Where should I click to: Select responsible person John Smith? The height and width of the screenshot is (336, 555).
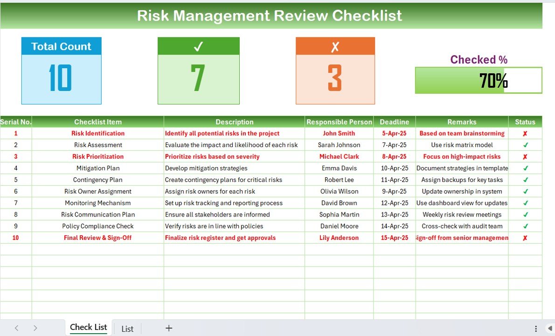(x=339, y=133)
